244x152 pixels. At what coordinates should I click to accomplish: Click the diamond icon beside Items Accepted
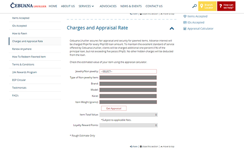(x=185, y=16)
